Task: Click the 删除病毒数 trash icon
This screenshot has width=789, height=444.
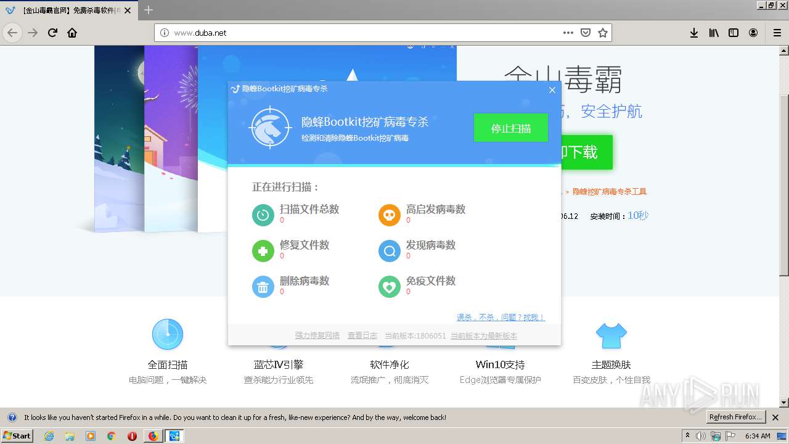Action: click(263, 287)
